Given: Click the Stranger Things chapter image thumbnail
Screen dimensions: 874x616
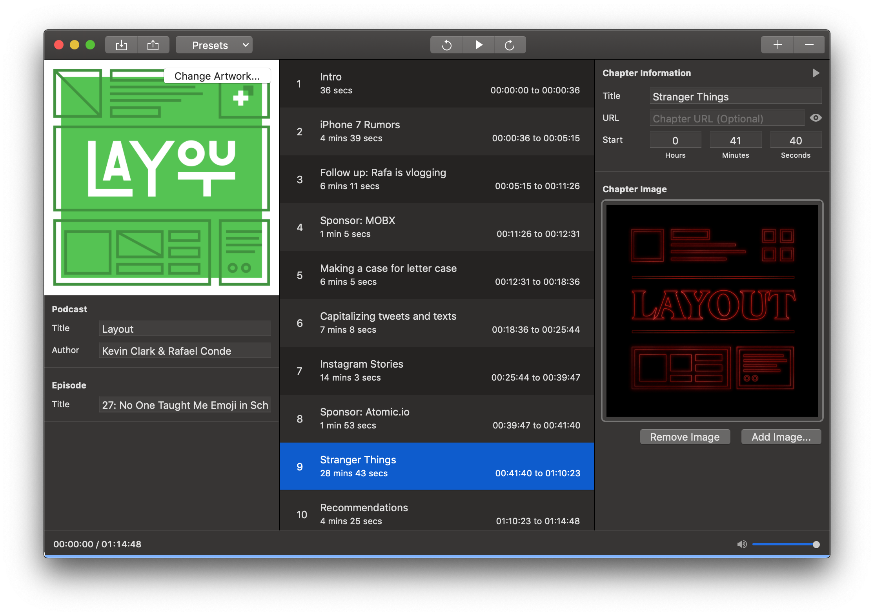Looking at the screenshot, I should [712, 311].
